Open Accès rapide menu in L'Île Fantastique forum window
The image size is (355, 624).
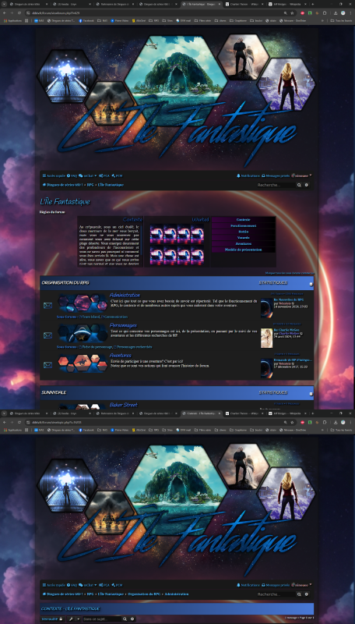[x=54, y=175]
